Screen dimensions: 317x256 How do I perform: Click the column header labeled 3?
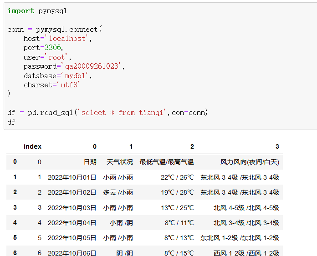click(277, 146)
